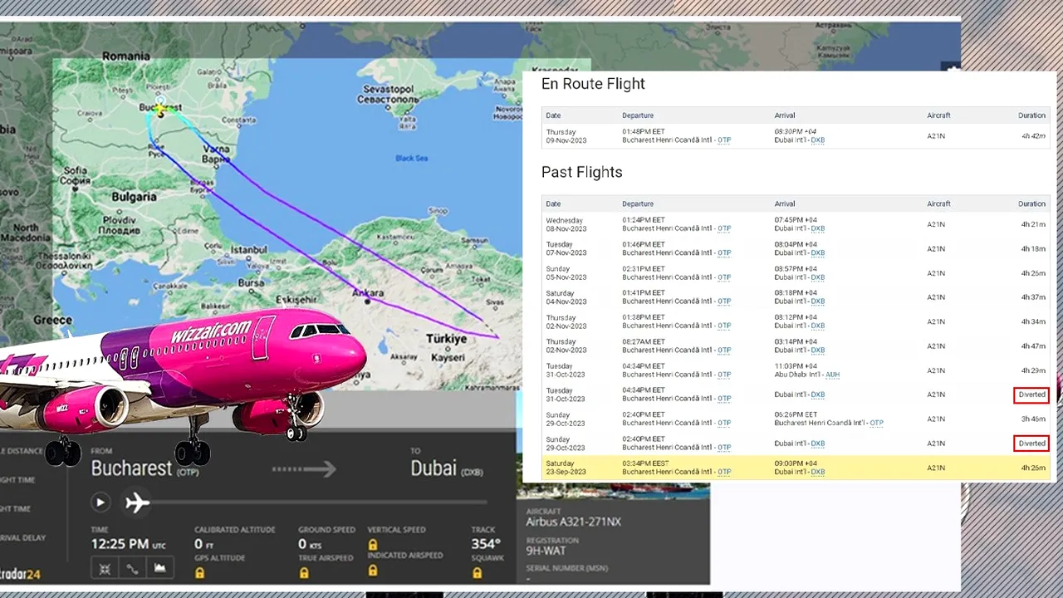Open the altitude graph icon
The height and width of the screenshot is (598, 1063).
tap(159, 566)
